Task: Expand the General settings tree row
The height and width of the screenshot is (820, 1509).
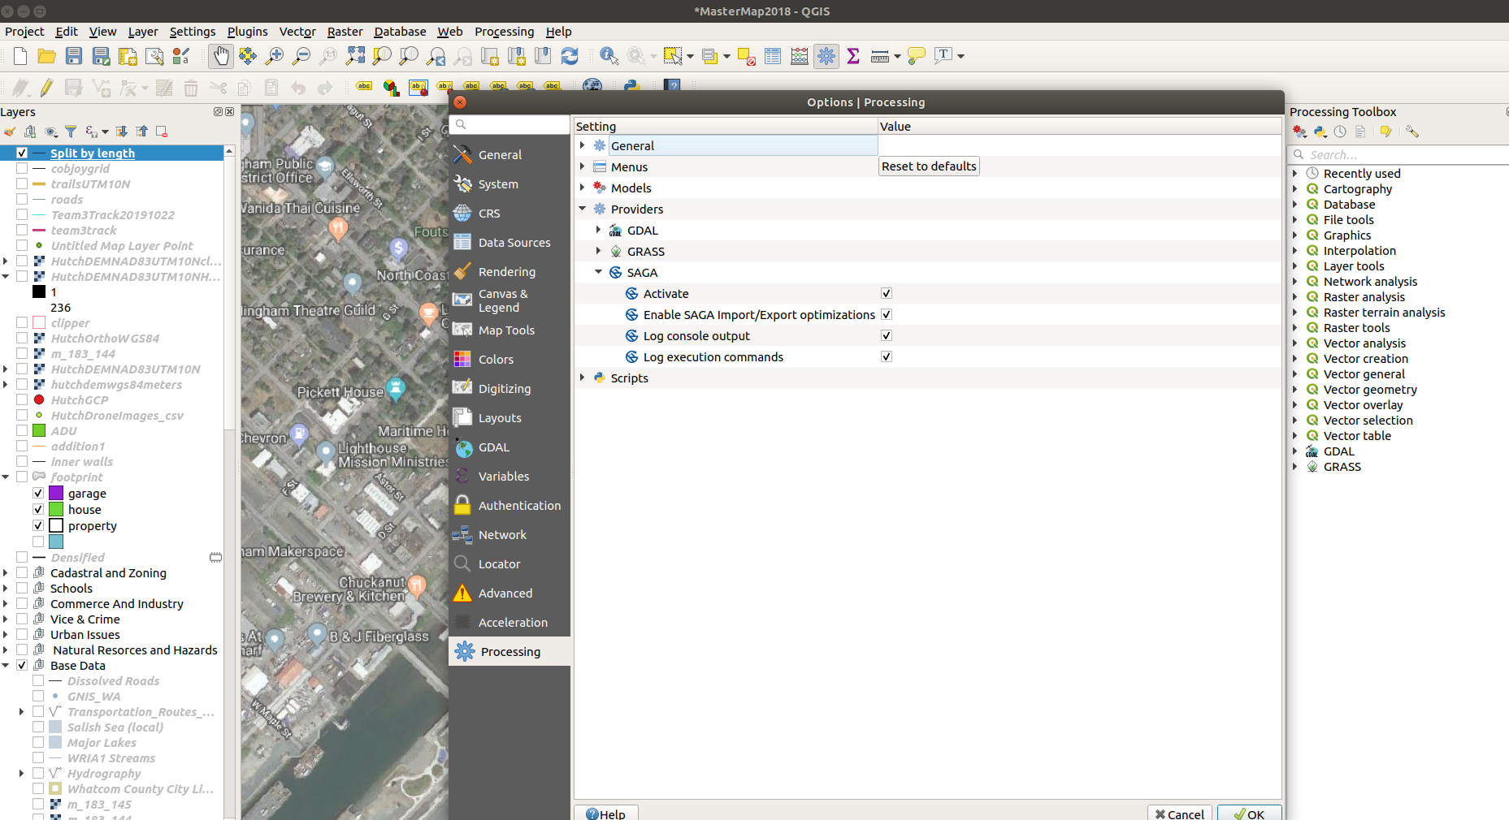Action: point(582,145)
